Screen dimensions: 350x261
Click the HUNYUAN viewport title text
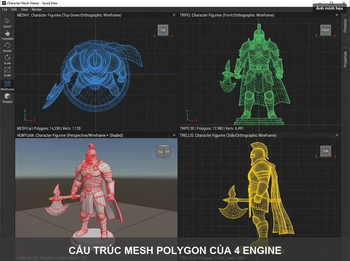click(x=70, y=135)
